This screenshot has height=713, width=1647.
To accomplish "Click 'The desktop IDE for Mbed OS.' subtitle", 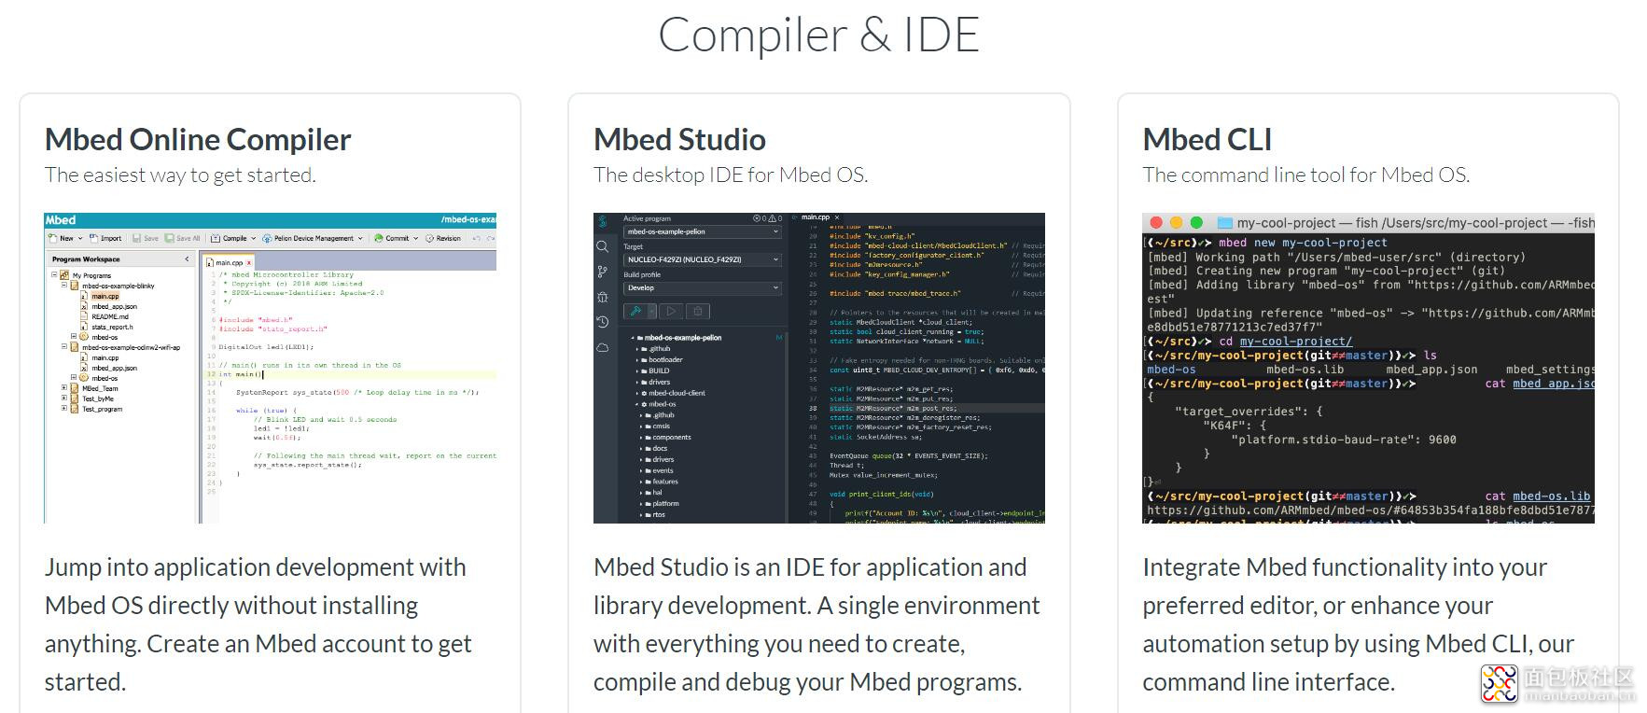I will pyautogui.click(x=731, y=175).
